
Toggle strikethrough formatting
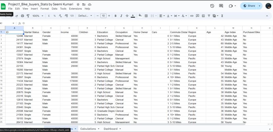[x=127, y=16]
